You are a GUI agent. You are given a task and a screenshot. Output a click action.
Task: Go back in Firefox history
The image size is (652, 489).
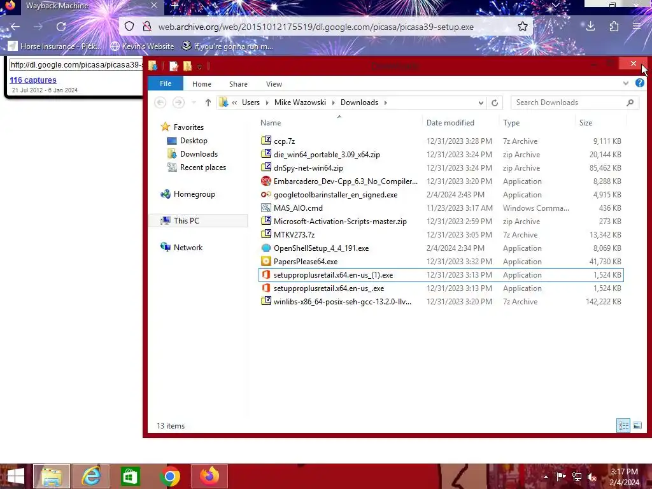tap(15, 27)
